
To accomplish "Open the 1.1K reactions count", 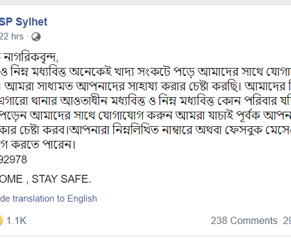I will (x=16, y=220).
